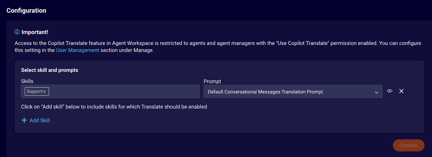Open the User Management link
432x157 pixels.
77,50
